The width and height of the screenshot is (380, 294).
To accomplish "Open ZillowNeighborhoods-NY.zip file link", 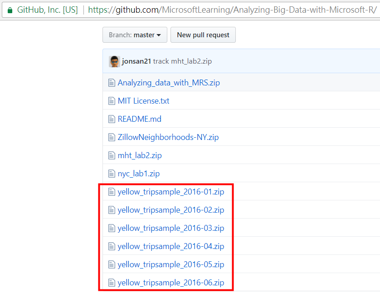I will (x=168, y=137).
